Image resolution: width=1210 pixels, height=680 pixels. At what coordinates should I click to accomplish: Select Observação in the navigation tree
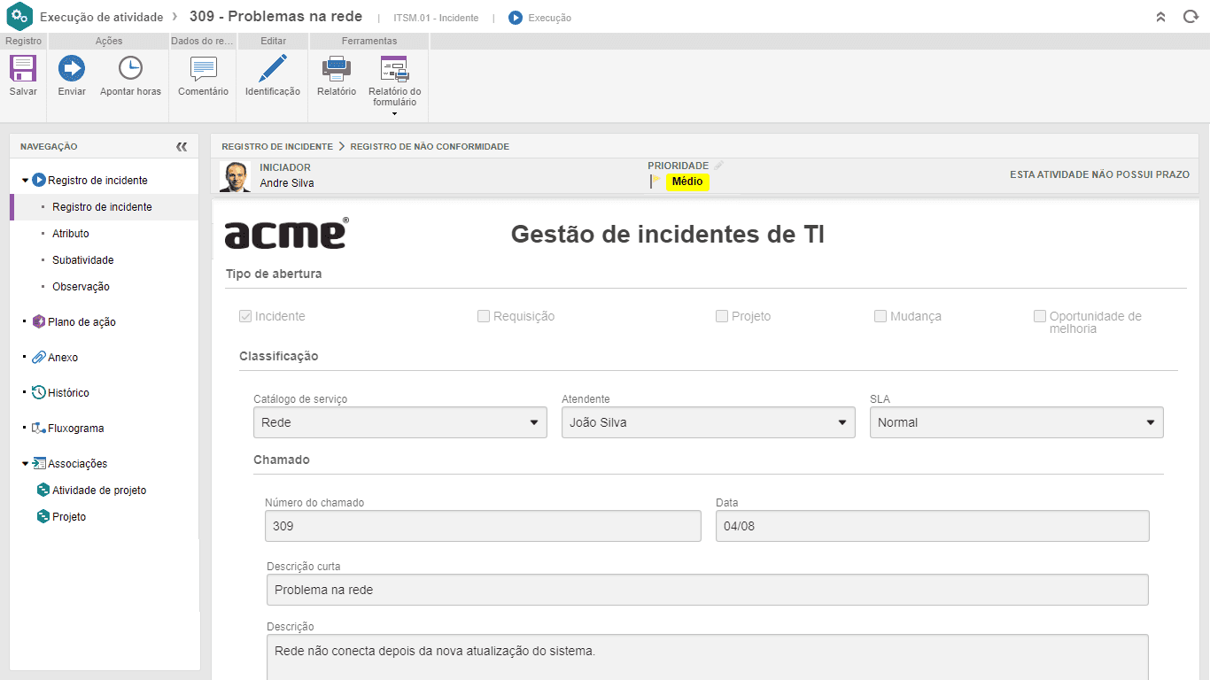pyautogui.click(x=81, y=286)
